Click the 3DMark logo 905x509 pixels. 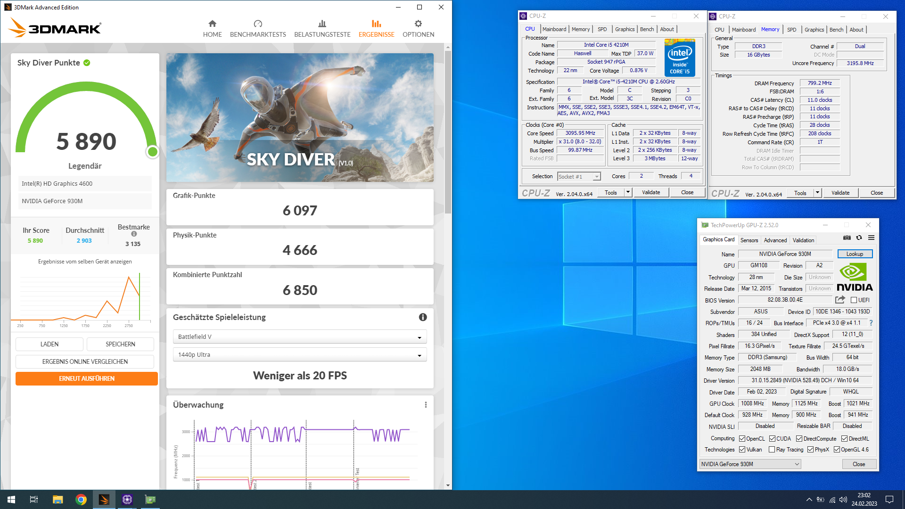click(x=55, y=28)
